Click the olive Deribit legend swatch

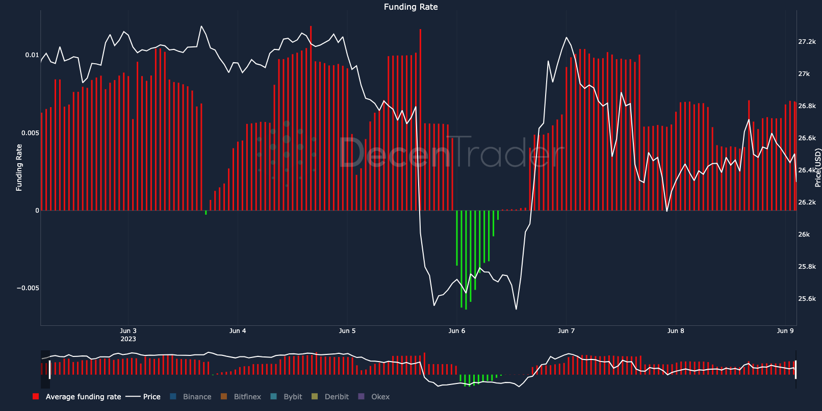(315, 397)
